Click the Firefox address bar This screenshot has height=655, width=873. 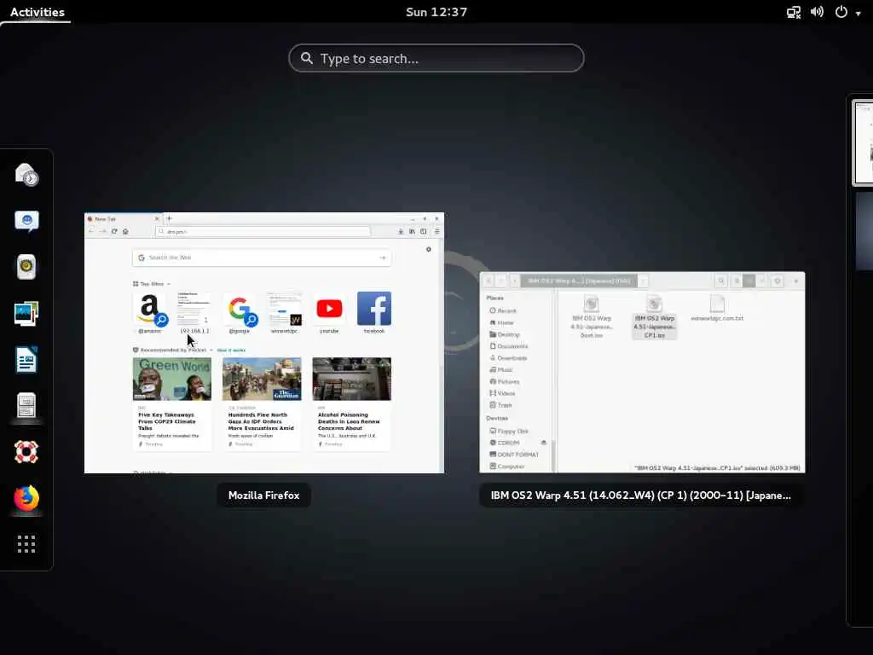(x=263, y=231)
